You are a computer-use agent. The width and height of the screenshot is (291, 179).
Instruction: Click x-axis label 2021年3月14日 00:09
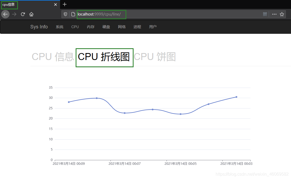(x=69, y=164)
